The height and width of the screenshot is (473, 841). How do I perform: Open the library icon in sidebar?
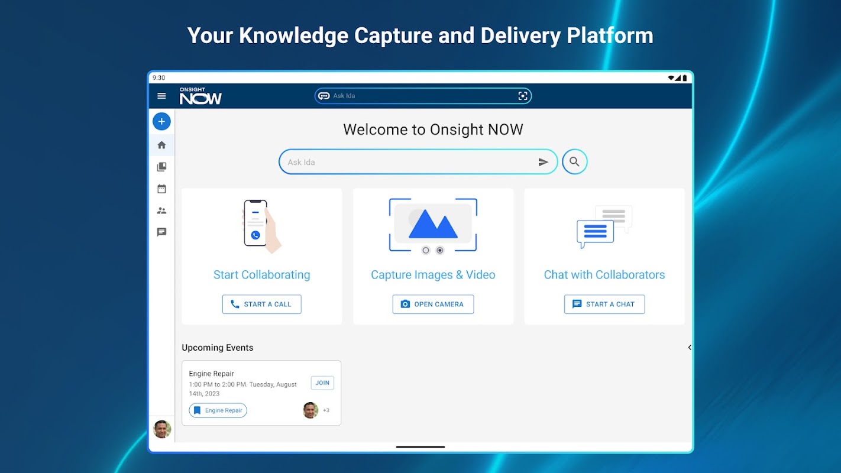(161, 167)
